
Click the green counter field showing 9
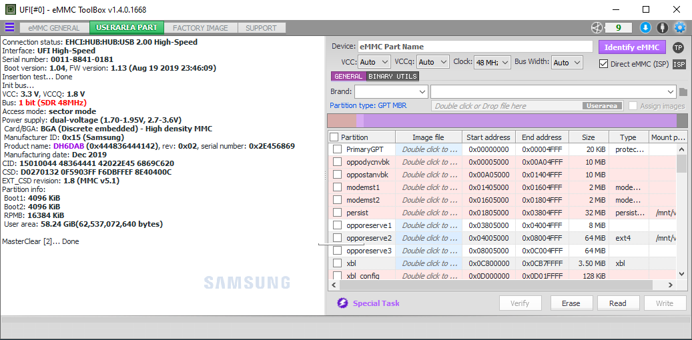coord(619,28)
